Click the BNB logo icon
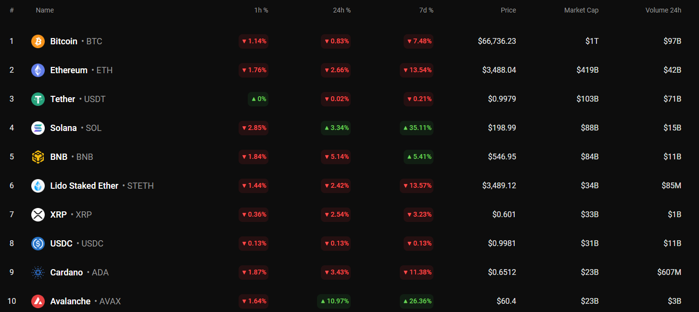This screenshot has width=699, height=312. (x=38, y=157)
